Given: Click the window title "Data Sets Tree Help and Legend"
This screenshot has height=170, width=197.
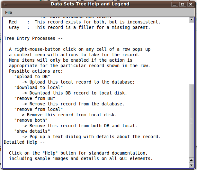Looking at the screenshot, I should pos(90,4).
